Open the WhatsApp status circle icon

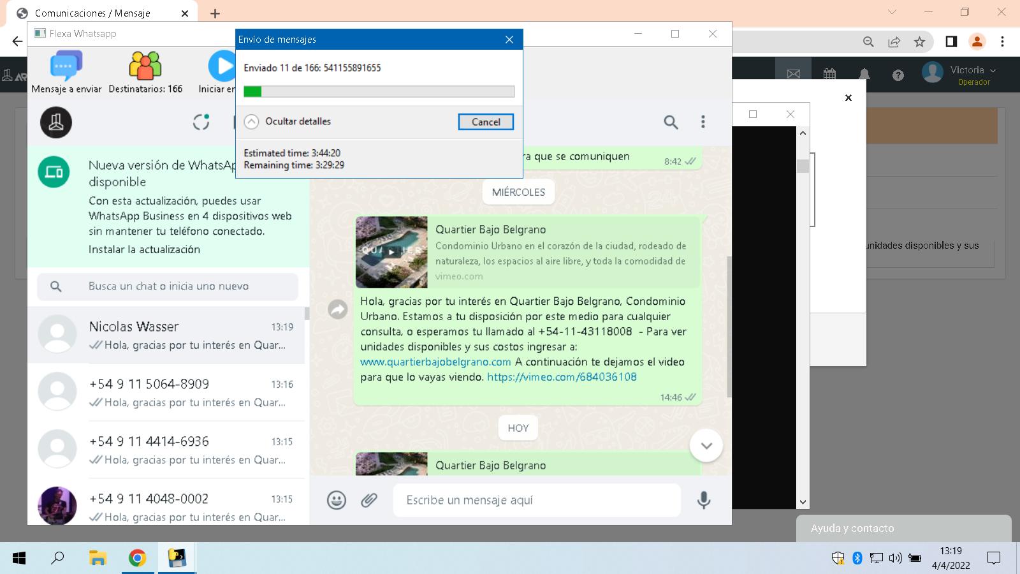click(x=201, y=122)
